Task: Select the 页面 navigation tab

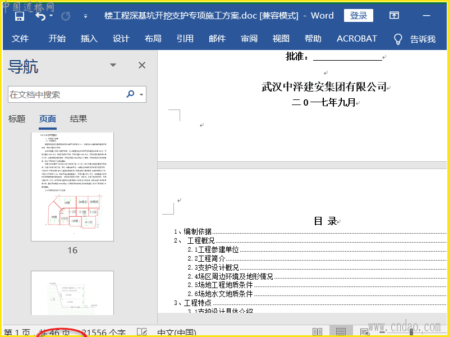Action: pos(48,119)
